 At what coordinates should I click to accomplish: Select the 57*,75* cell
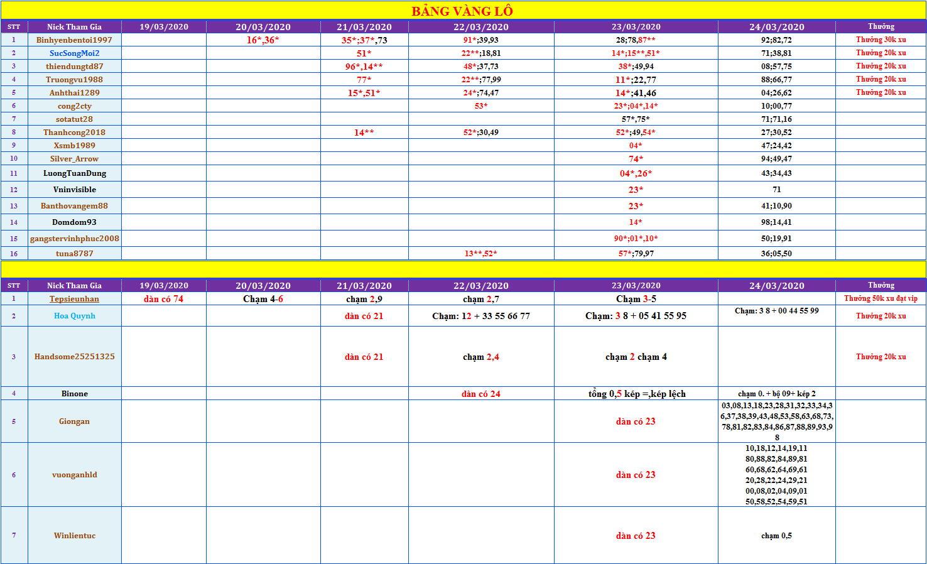[x=636, y=119]
